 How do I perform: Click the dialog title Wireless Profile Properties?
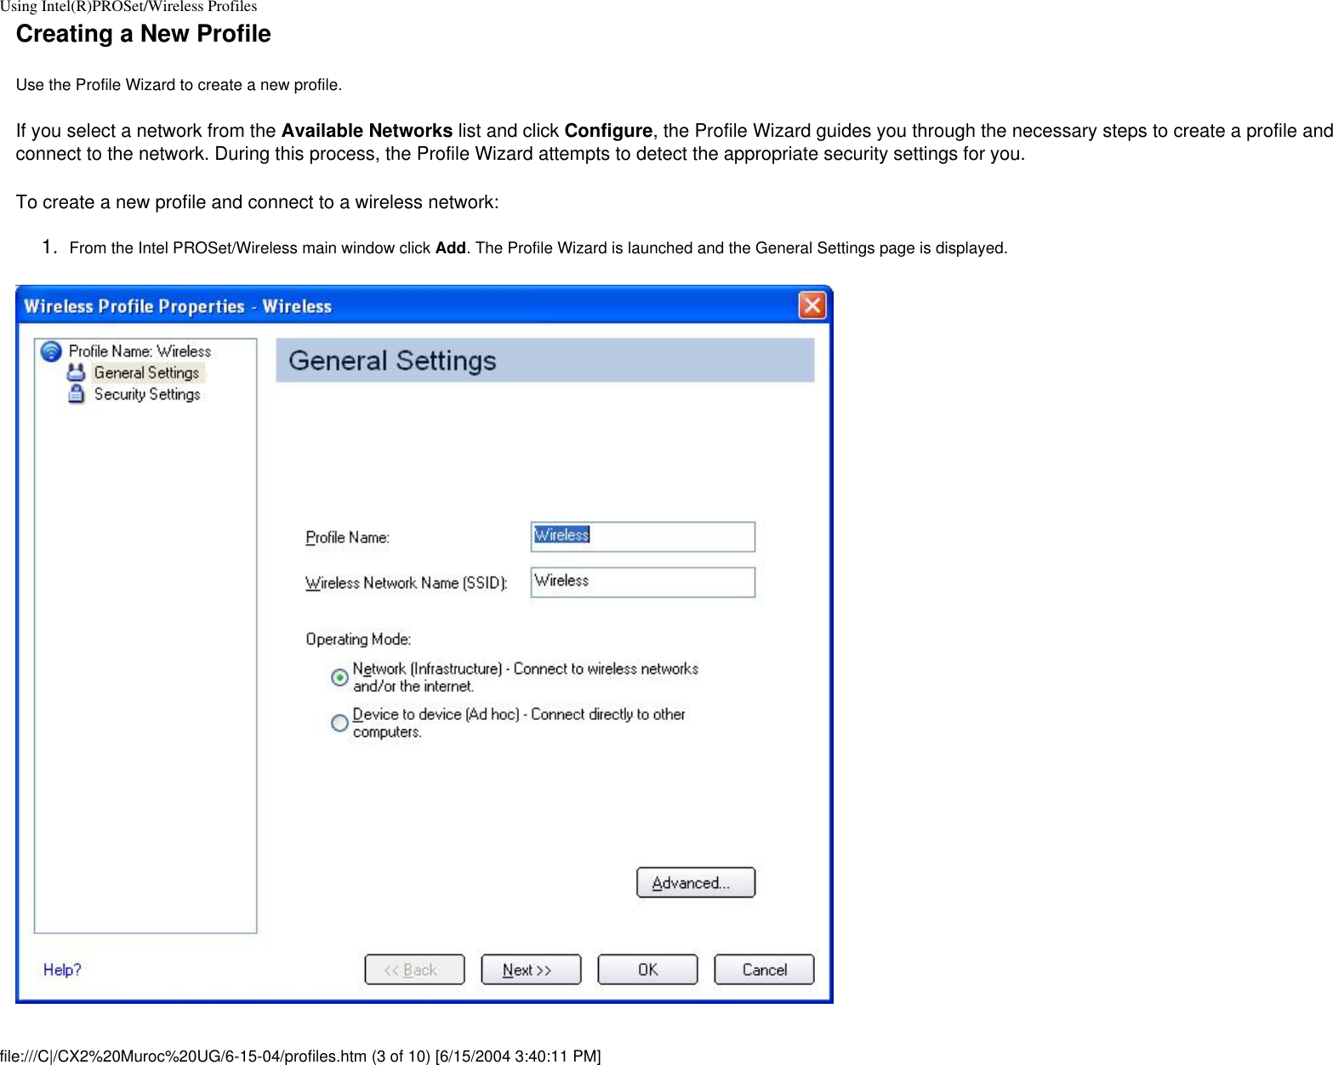pyautogui.click(x=178, y=306)
